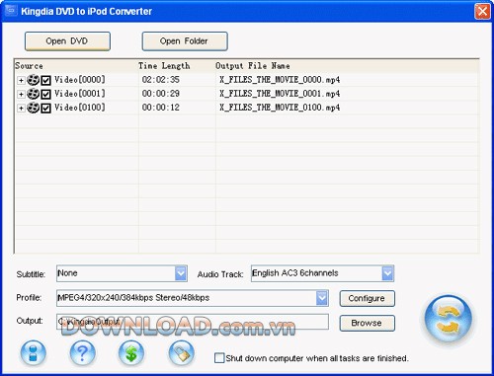
Task: Click the time length 02:02:35
Action: tap(161, 80)
